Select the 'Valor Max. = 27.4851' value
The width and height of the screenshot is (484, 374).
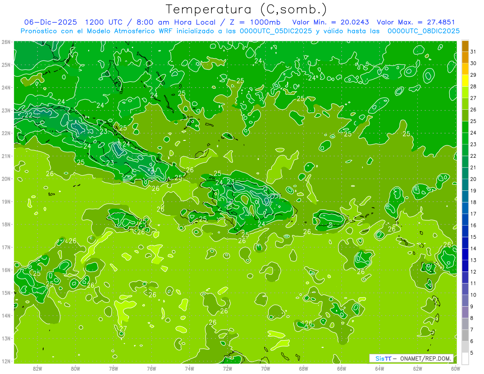point(416,22)
